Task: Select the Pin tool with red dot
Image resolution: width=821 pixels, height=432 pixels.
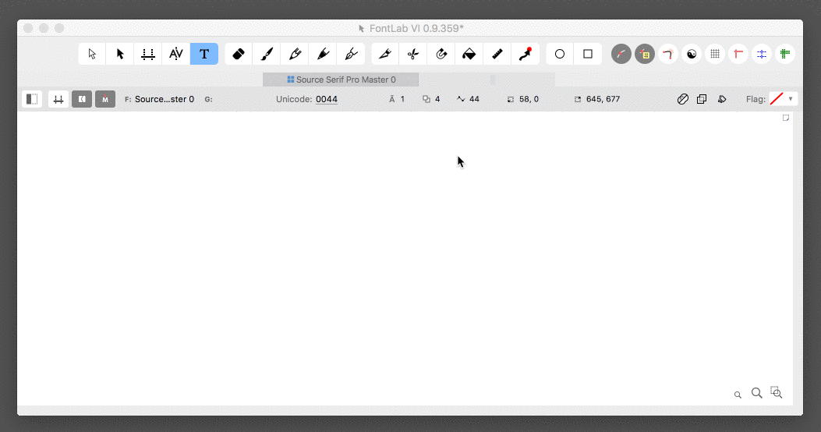Action: 526,54
